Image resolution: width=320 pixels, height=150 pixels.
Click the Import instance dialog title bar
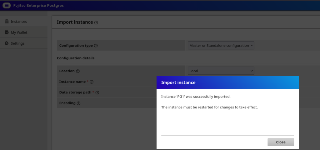click(x=227, y=82)
